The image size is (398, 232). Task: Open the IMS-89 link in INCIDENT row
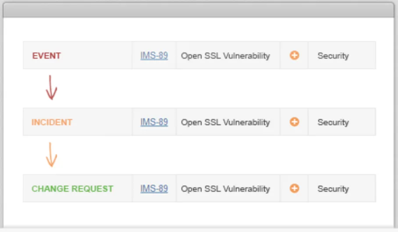click(154, 122)
